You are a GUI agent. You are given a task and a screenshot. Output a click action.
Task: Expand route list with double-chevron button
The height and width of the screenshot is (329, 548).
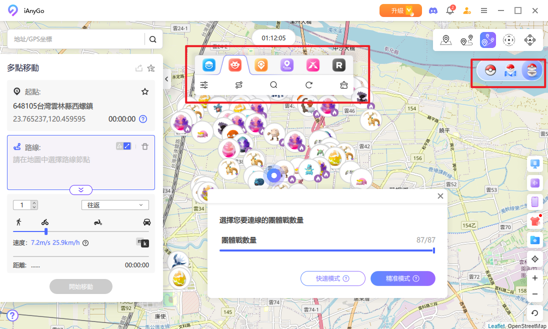pyautogui.click(x=81, y=190)
